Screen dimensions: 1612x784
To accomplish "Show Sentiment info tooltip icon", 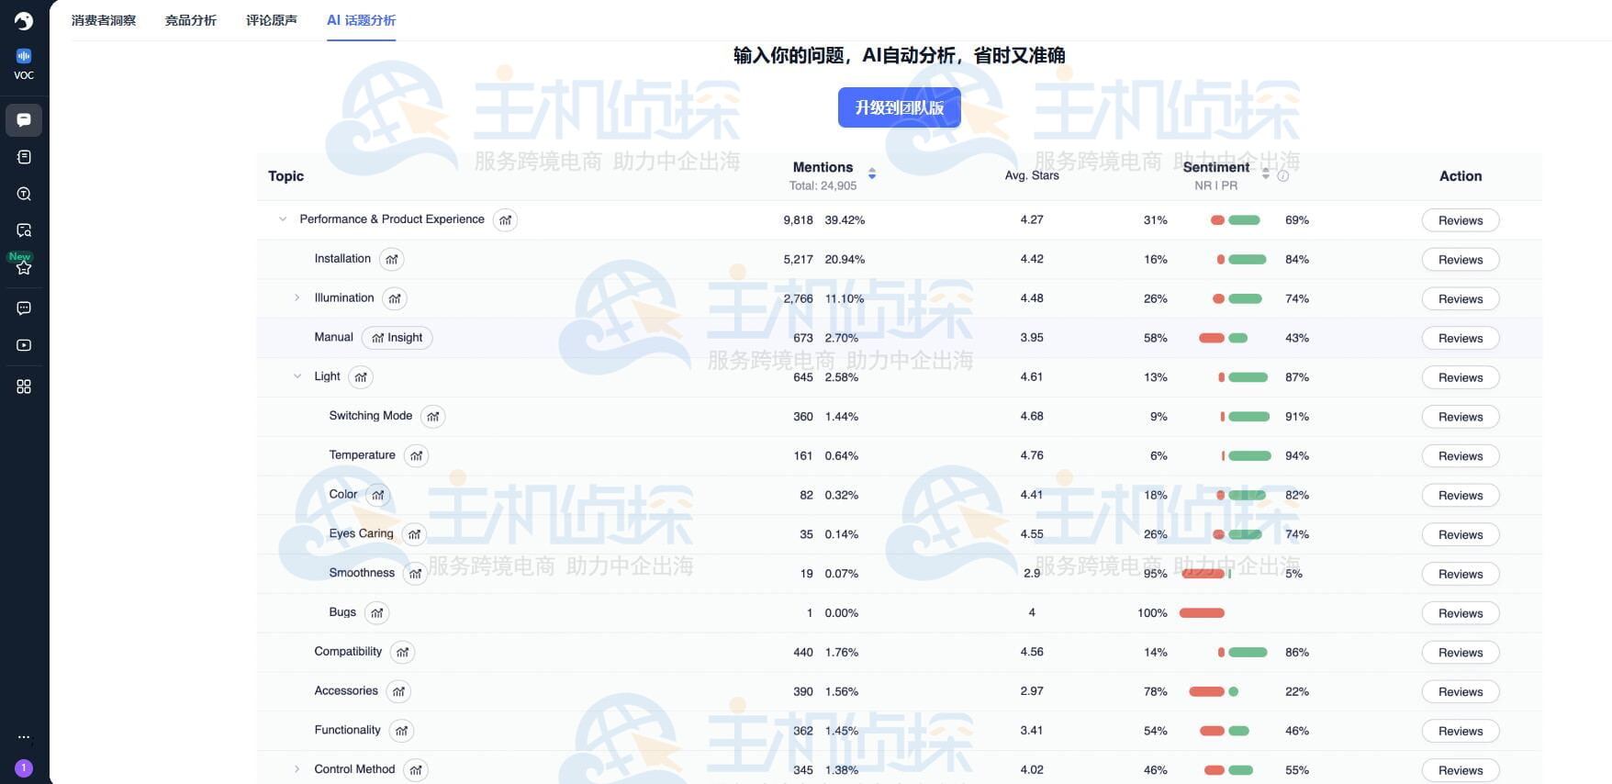I will point(1283,176).
